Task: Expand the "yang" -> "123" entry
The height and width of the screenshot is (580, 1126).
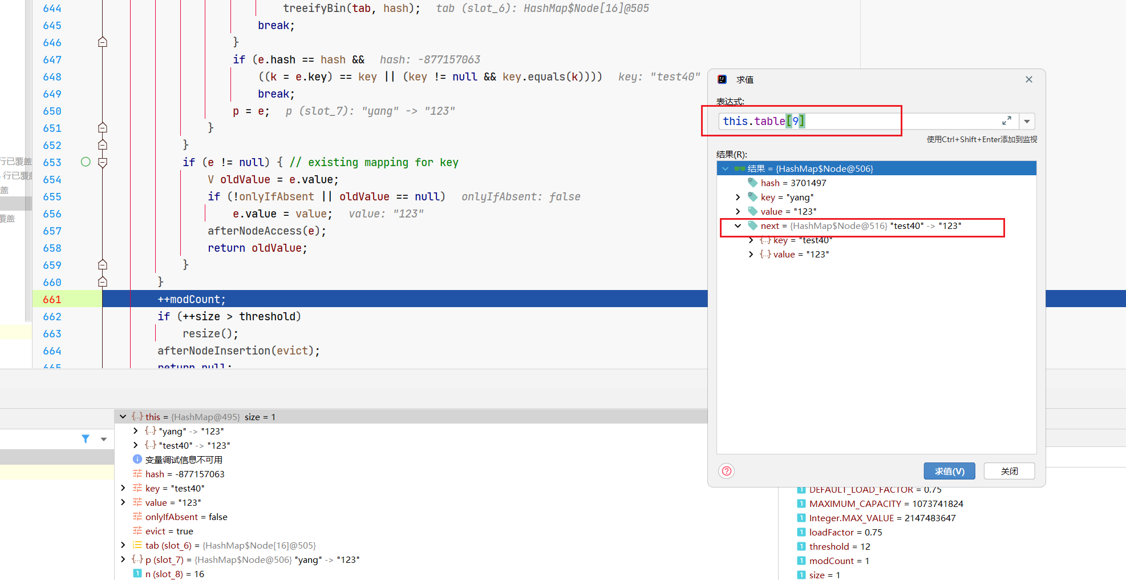Action: click(135, 431)
